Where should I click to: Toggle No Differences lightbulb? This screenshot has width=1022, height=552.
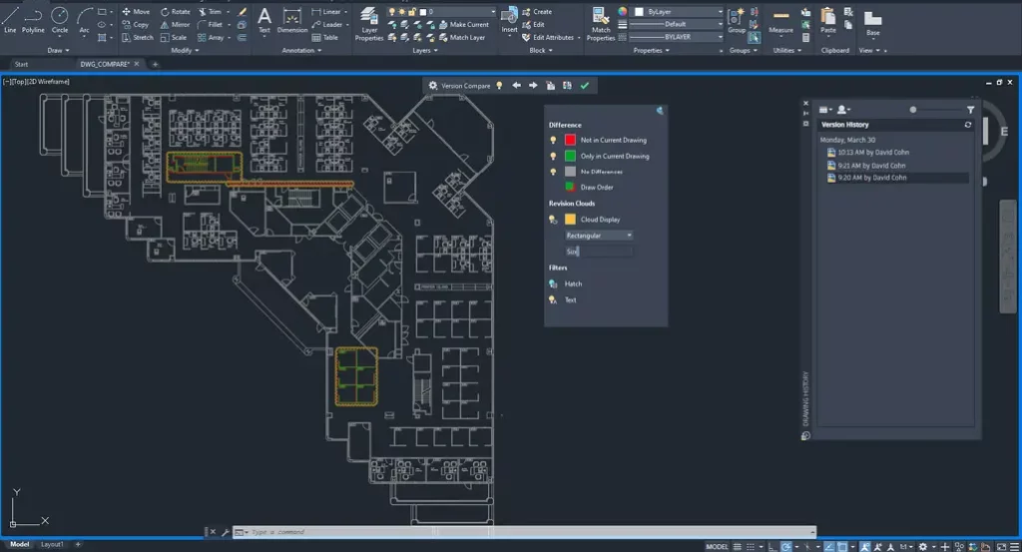pos(553,172)
